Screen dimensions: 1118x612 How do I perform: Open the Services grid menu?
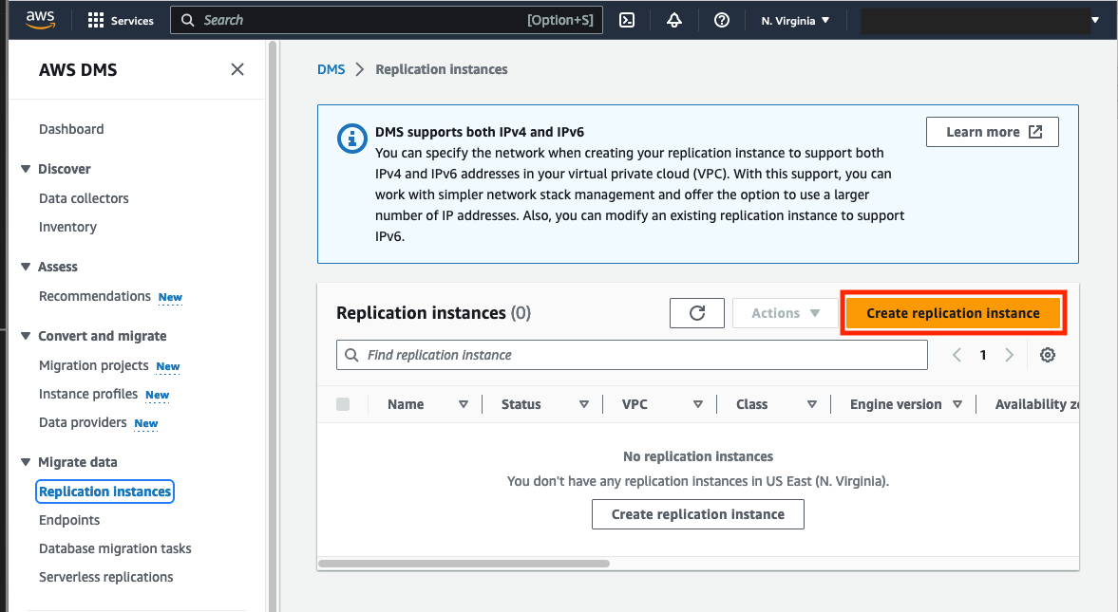[121, 20]
